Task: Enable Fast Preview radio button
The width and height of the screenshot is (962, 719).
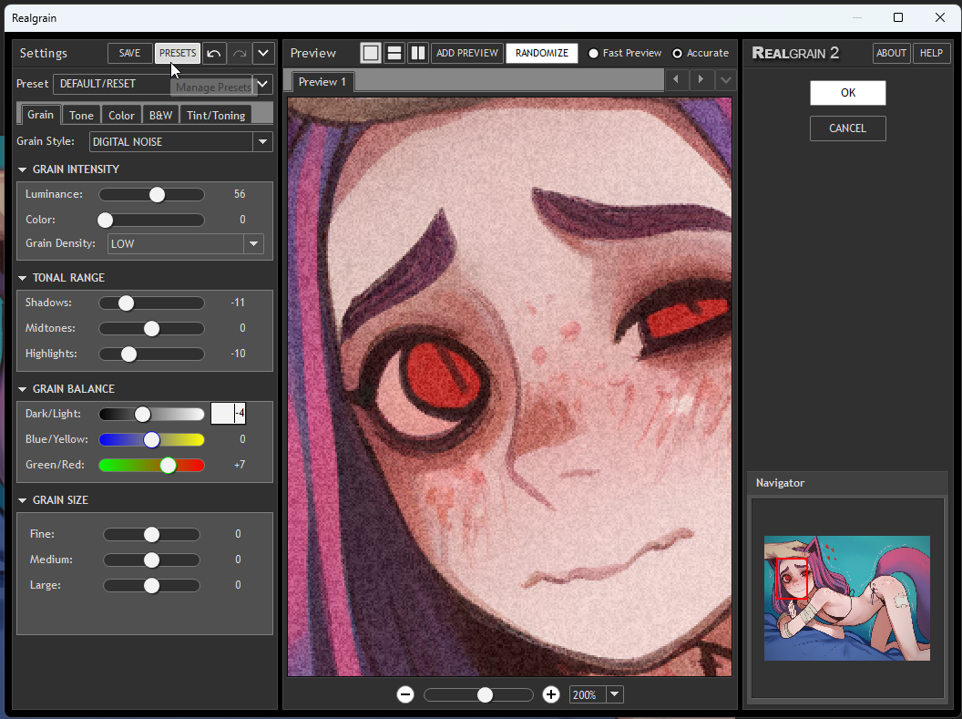Action: 593,54
